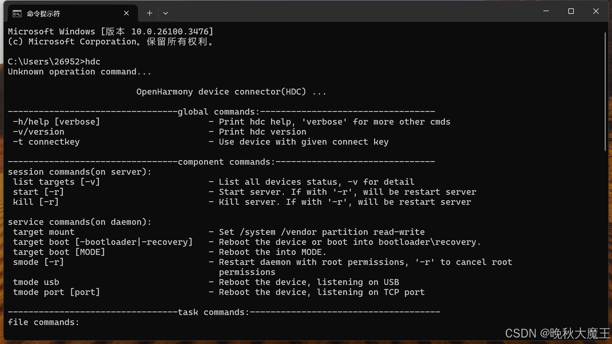The width and height of the screenshot is (612, 344).
Task: Maximize the terminal window
Action: [x=571, y=11]
